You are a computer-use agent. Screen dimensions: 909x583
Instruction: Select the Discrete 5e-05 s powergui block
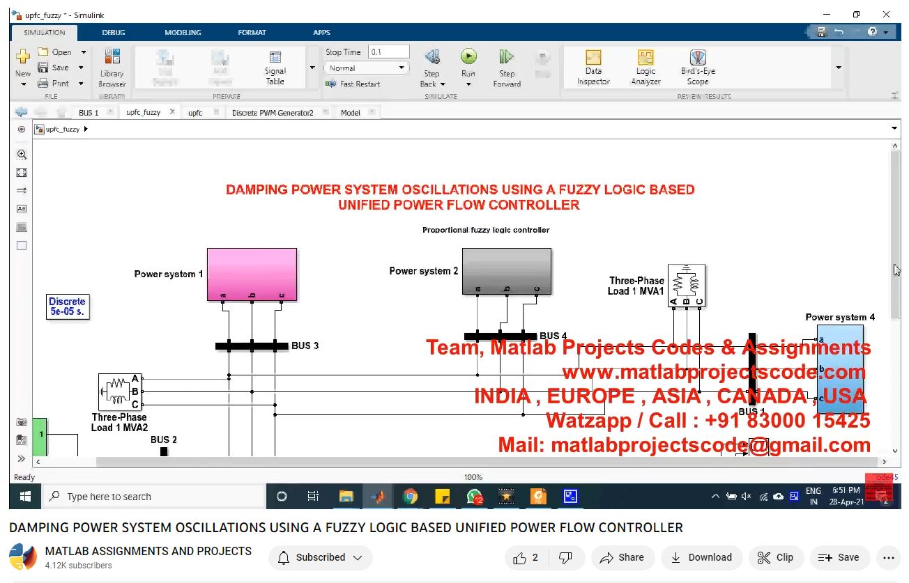click(68, 307)
